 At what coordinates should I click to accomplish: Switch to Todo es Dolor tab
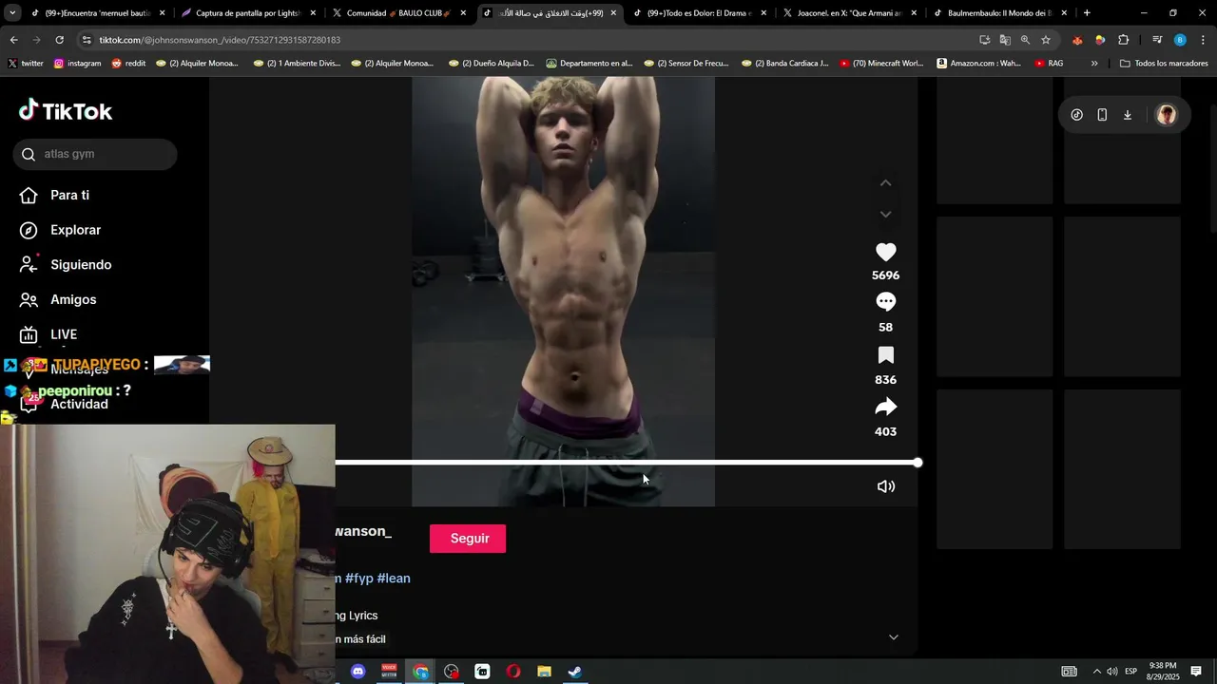tap(700, 13)
